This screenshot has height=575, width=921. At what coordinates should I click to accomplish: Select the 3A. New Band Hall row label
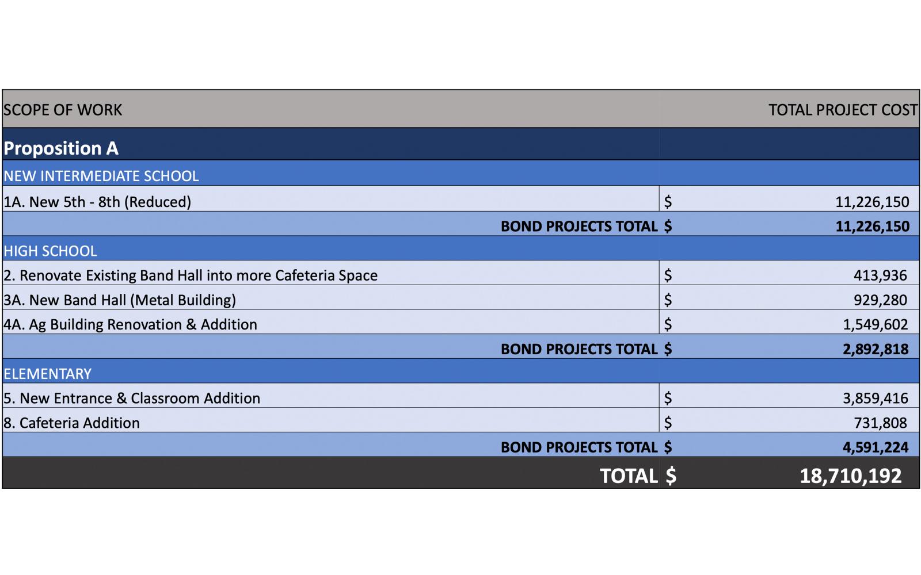click(x=120, y=300)
